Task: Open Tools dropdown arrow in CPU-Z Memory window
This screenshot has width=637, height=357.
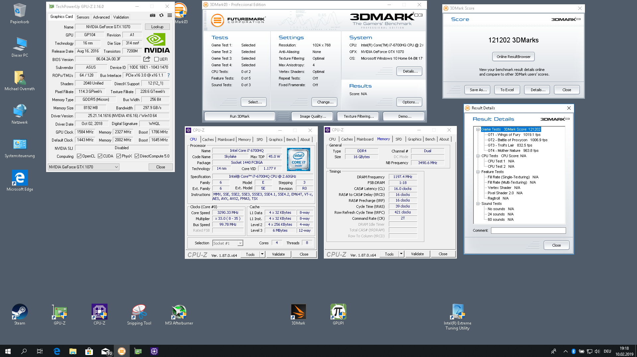Action: [x=401, y=254]
